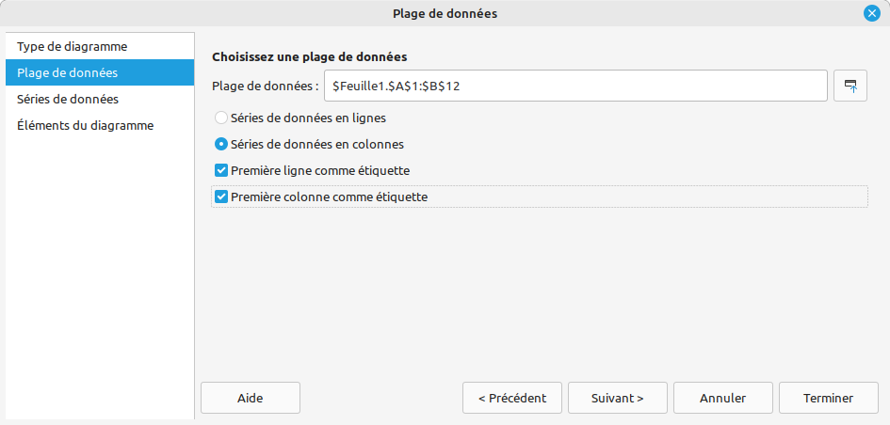Image resolution: width=890 pixels, height=425 pixels.
Task: Click the data range text field
Action: 574,86
